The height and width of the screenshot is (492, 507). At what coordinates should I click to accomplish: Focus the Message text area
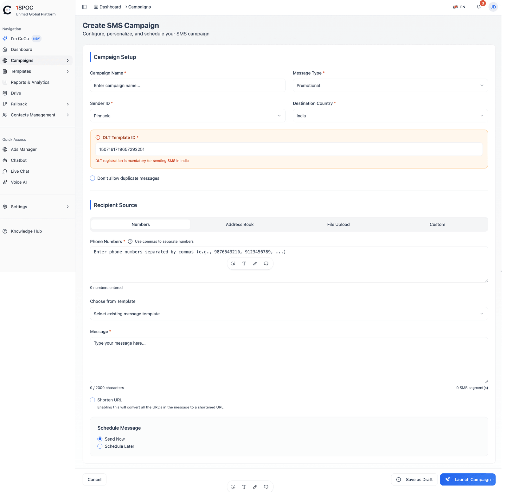(289, 360)
